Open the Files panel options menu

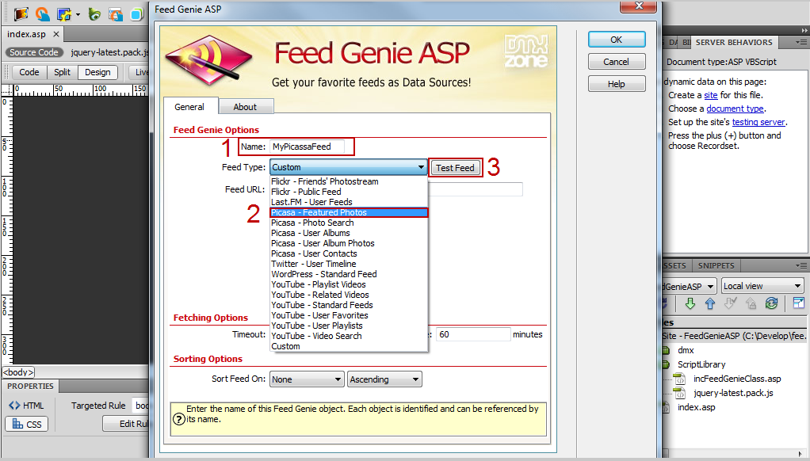point(801,266)
